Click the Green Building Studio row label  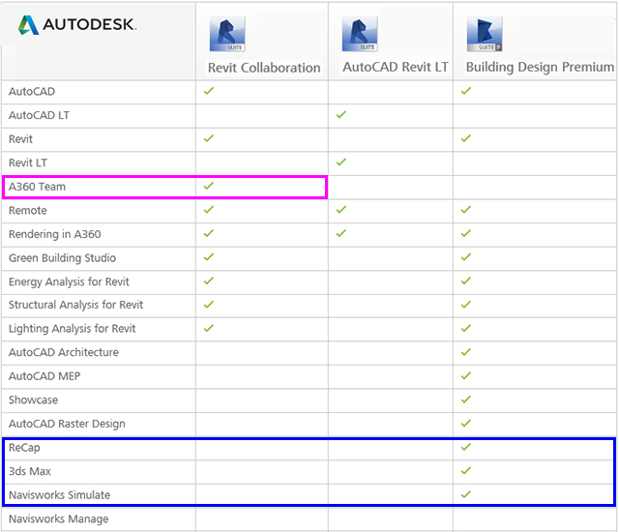[x=62, y=257]
